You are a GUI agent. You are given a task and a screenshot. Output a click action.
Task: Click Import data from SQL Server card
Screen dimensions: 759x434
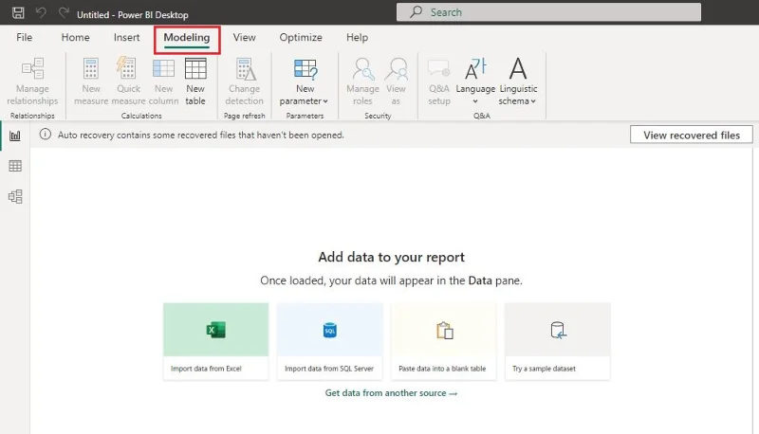329,341
